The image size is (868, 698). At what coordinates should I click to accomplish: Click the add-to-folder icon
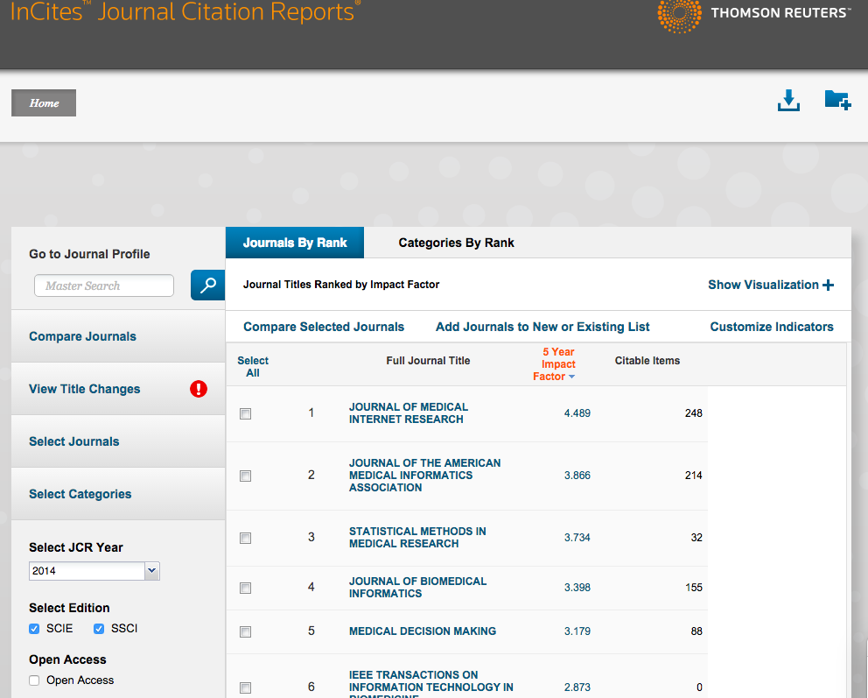coord(837,100)
